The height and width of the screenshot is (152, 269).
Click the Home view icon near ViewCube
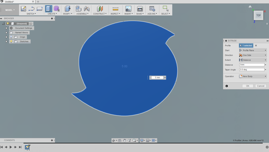(x=250, y=7)
